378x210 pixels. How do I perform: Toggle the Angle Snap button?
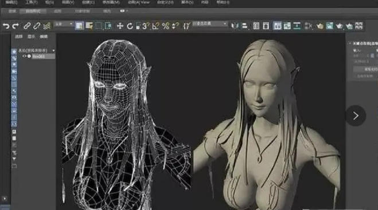[156, 26]
